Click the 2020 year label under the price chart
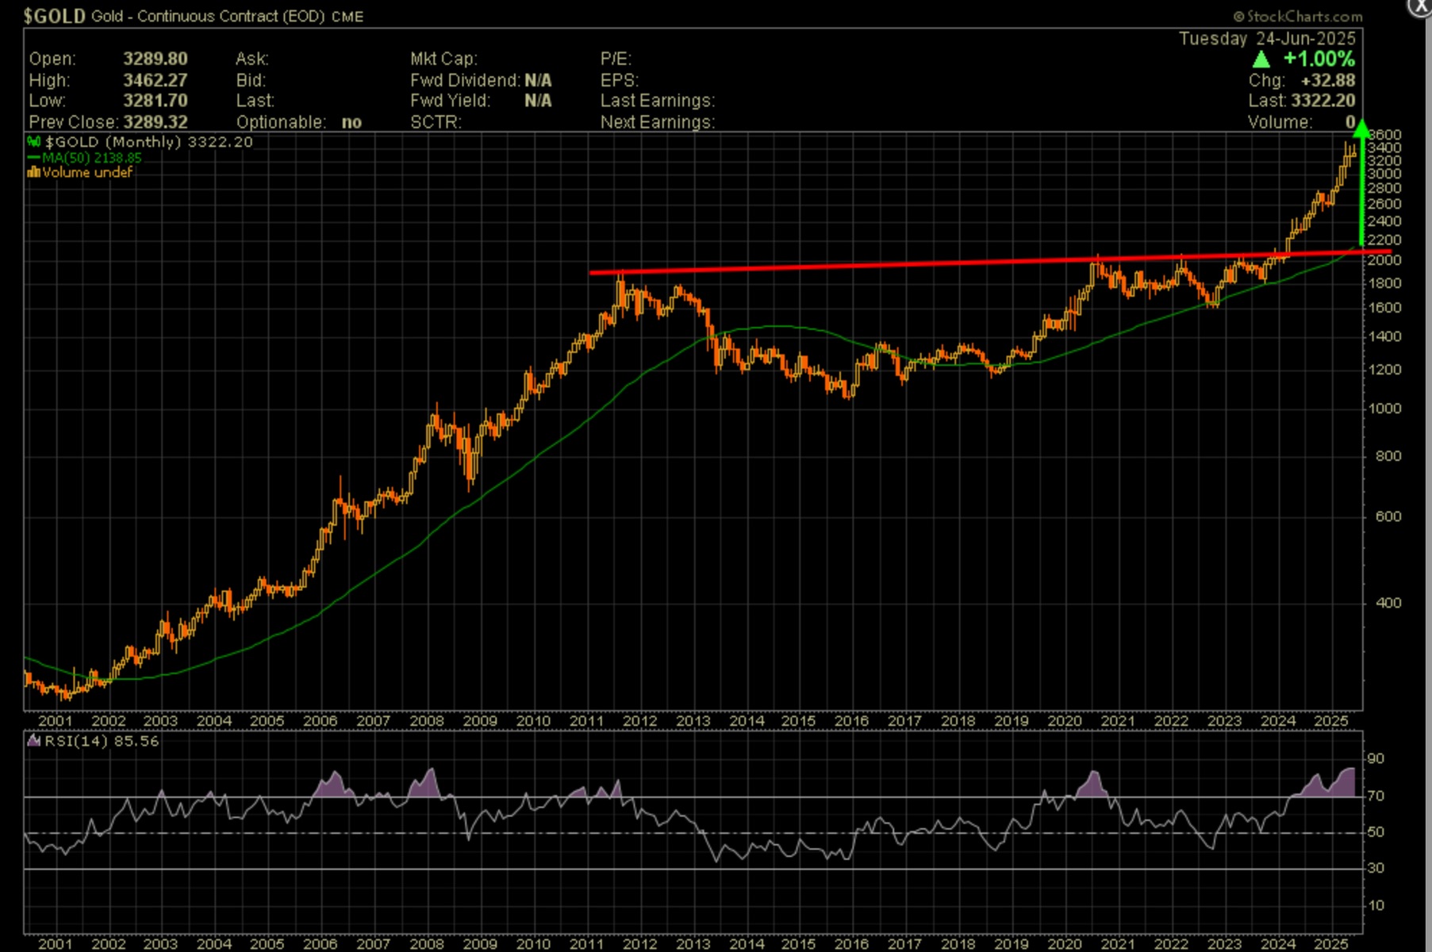Screen dimensions: 1432x952 coord(1064,721)
